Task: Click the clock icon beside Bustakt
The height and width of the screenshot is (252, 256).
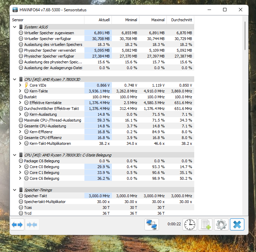Action: pyautogui.click(x=21, y=97)
